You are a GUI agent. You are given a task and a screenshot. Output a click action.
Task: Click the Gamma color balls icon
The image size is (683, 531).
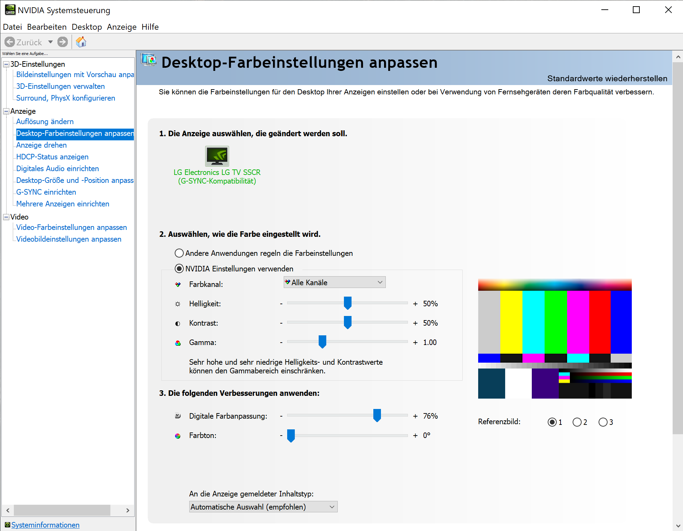[x=178, y=343]
